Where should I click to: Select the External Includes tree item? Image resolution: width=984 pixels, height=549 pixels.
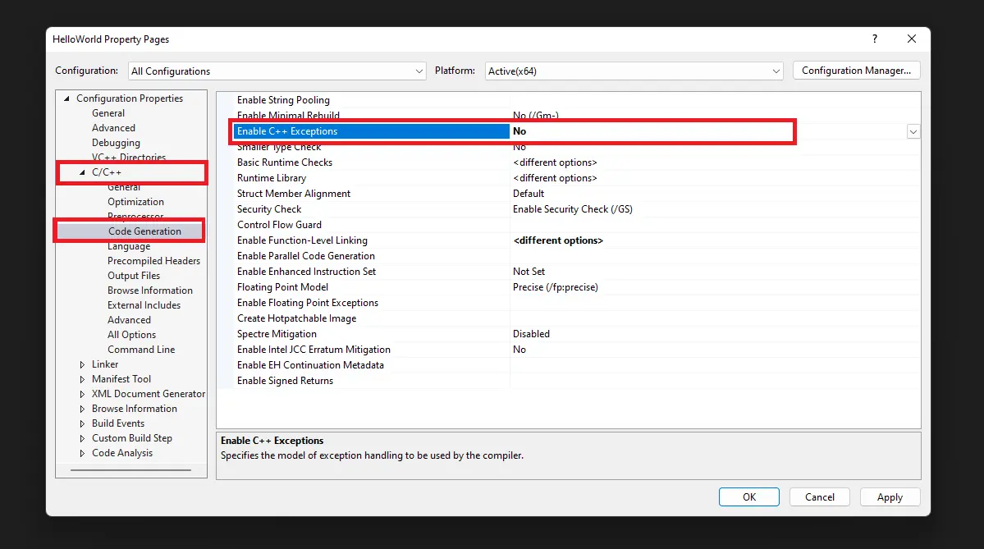click(x=144, y=305)
